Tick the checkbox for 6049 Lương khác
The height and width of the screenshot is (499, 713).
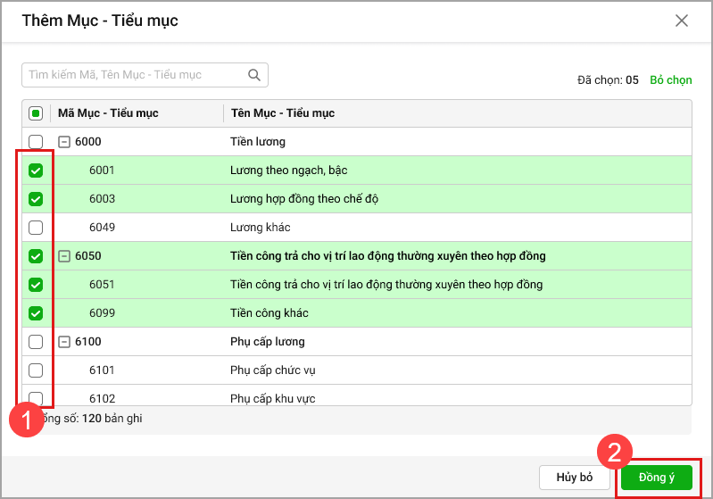click(36, 228)
